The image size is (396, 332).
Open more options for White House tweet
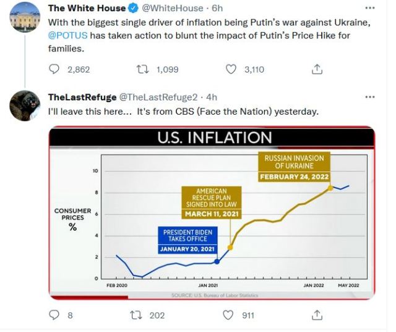370,8
